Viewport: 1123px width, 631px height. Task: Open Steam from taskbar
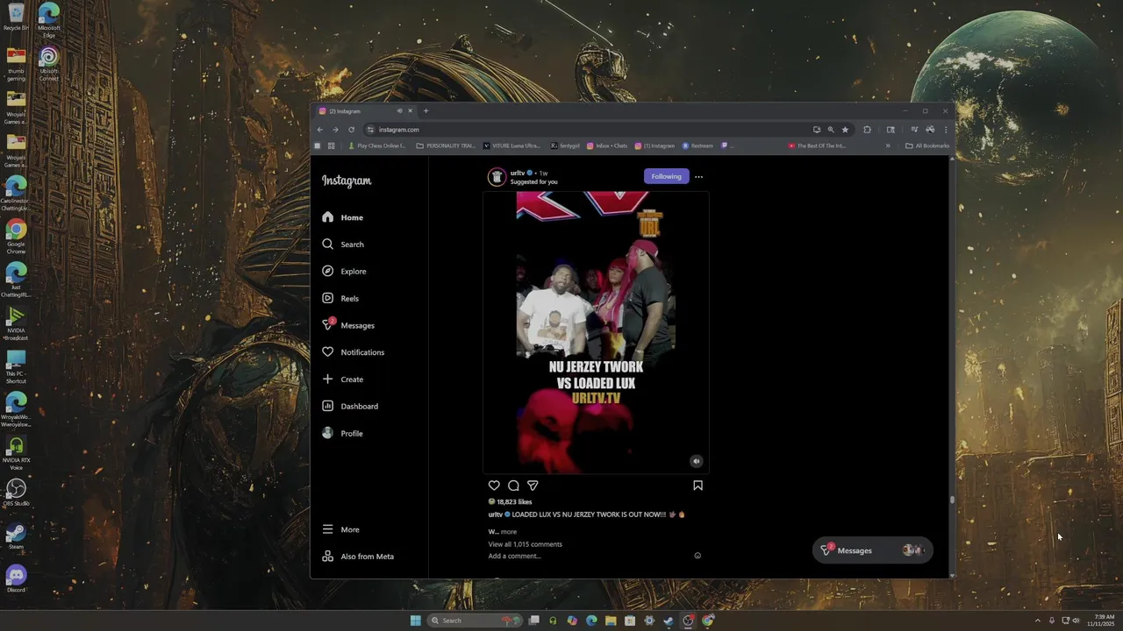(x=669, y=620)
